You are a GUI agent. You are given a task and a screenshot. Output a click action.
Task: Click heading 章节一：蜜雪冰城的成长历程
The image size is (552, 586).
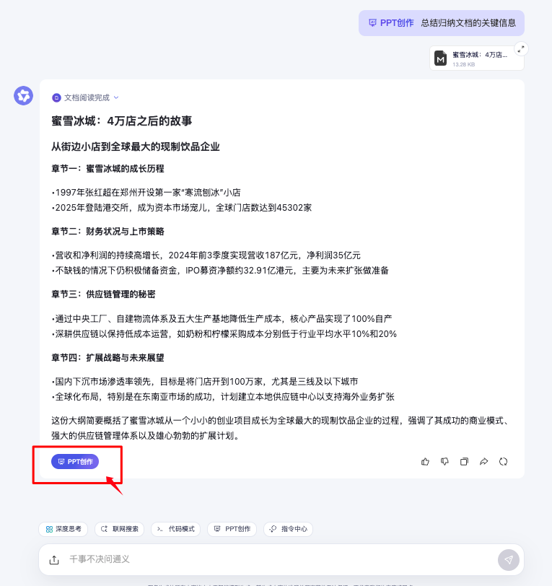click(108, 169)
